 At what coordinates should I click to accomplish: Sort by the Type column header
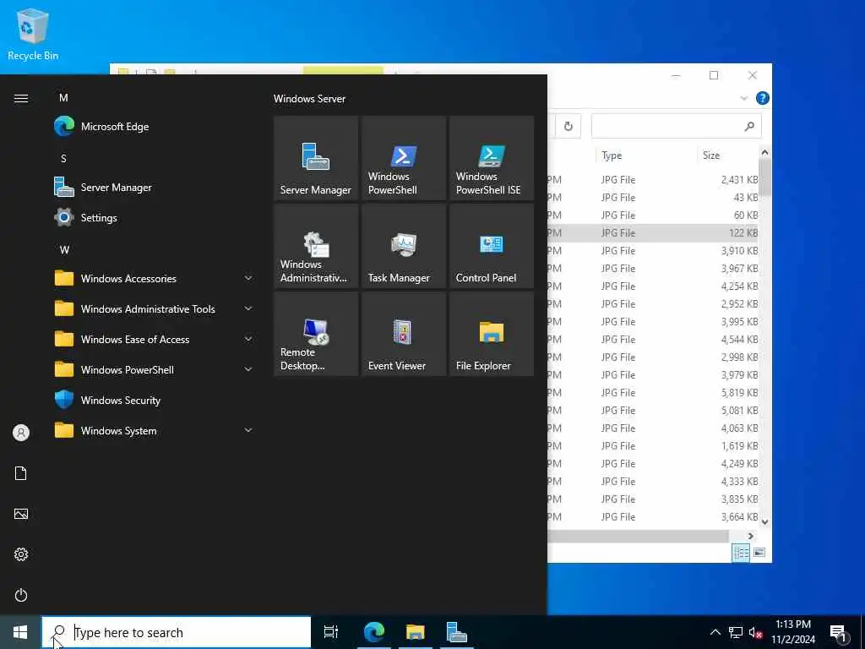tap(645, 155)
